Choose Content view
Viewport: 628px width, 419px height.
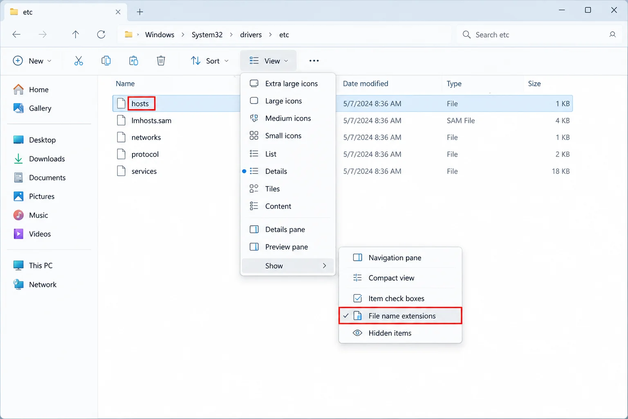[x=288, y=206]
